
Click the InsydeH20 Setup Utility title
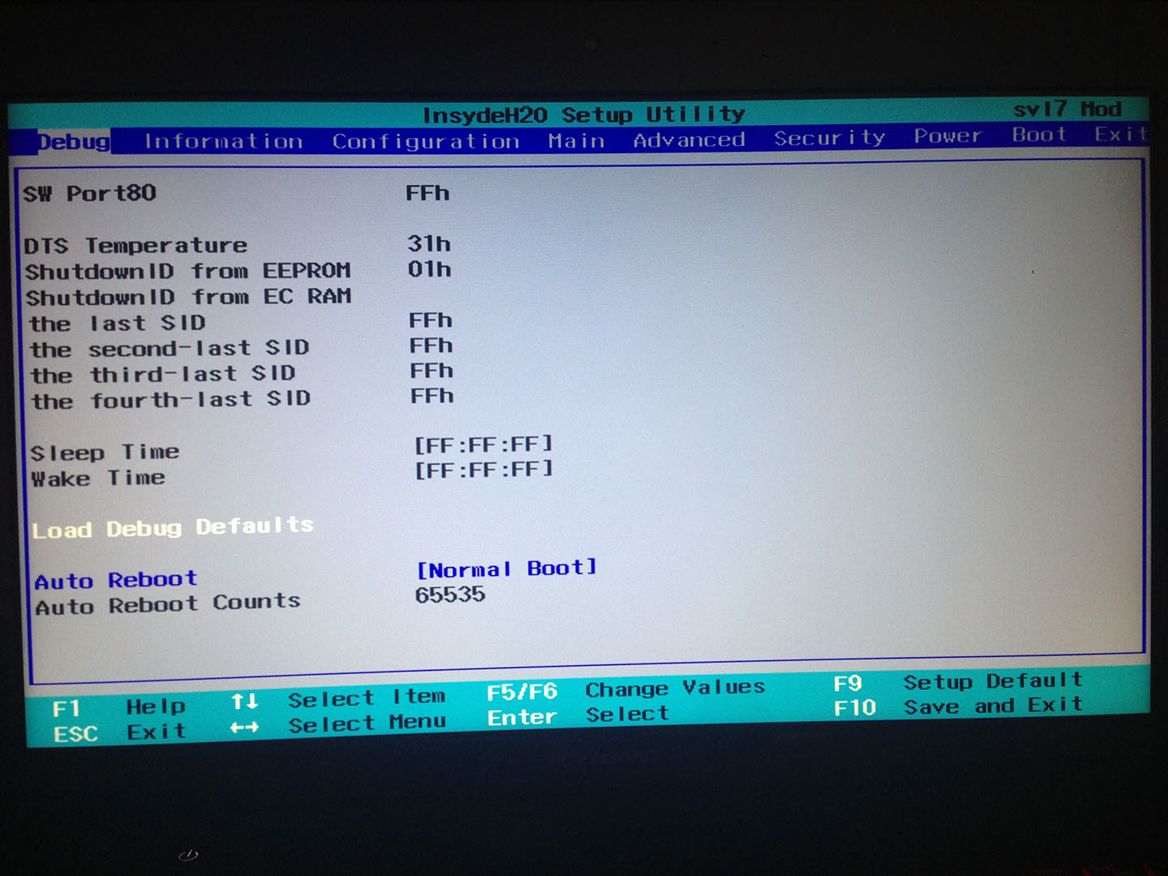[x=584, y=114]
